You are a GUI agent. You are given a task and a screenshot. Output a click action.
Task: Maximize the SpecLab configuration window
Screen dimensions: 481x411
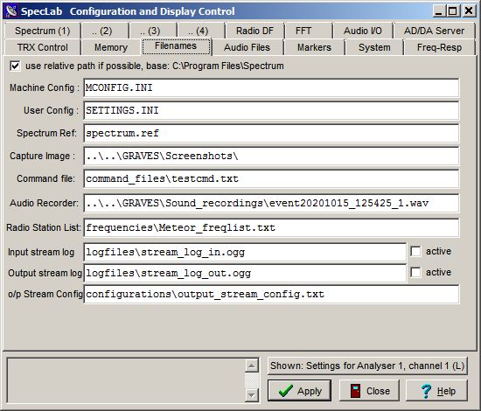point(453,11)
